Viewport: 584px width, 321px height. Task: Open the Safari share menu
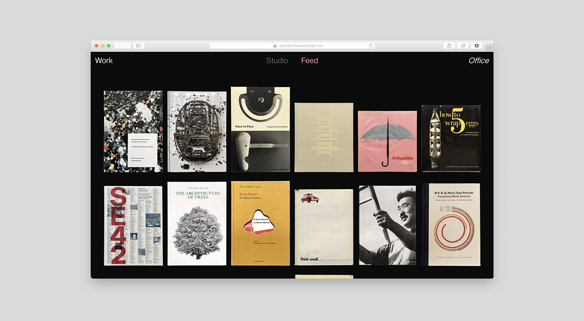point(449,46)
